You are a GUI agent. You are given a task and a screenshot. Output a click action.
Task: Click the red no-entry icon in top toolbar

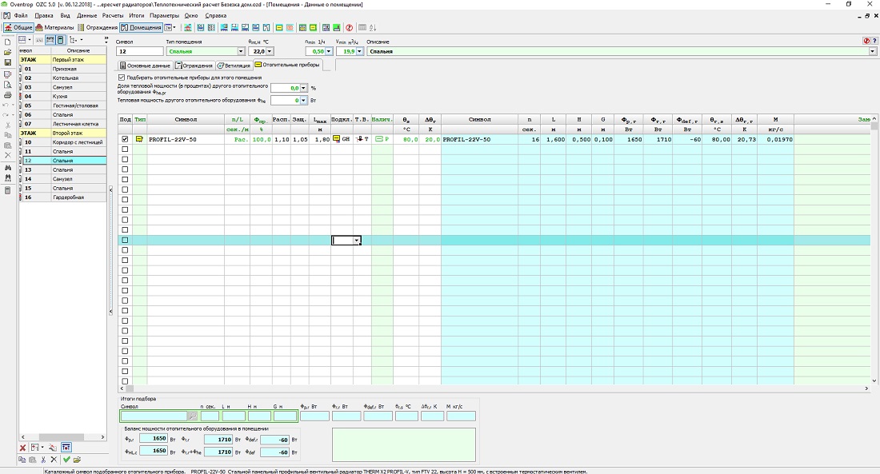tap(349, 27)
